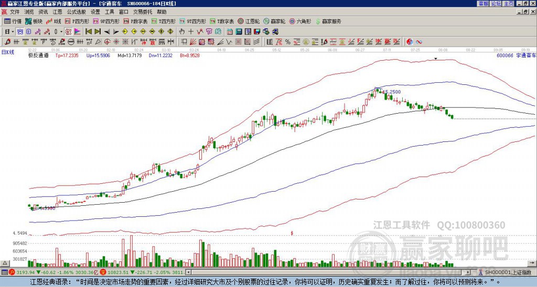Select the red pencil drawing tool

pyautogui.click(x=7, y=42)
